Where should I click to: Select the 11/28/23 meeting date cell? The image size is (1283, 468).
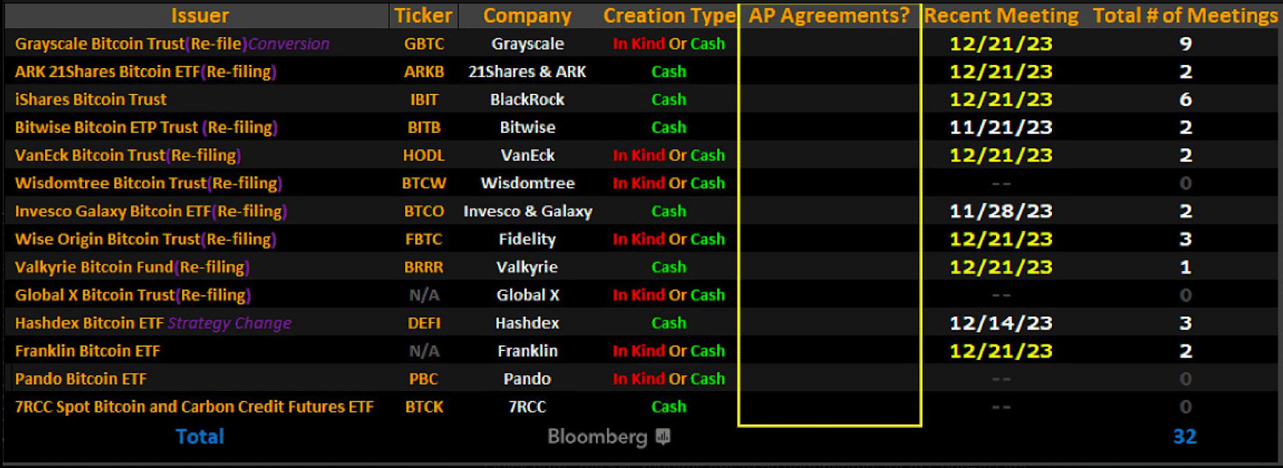1000,212
